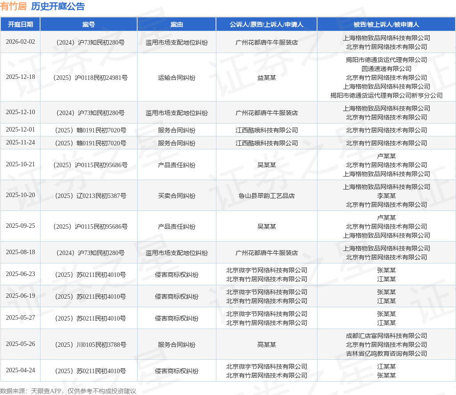
Task: Click the 公诉人/原告/上诉人/申请人 column header
Action: point(266,25)
